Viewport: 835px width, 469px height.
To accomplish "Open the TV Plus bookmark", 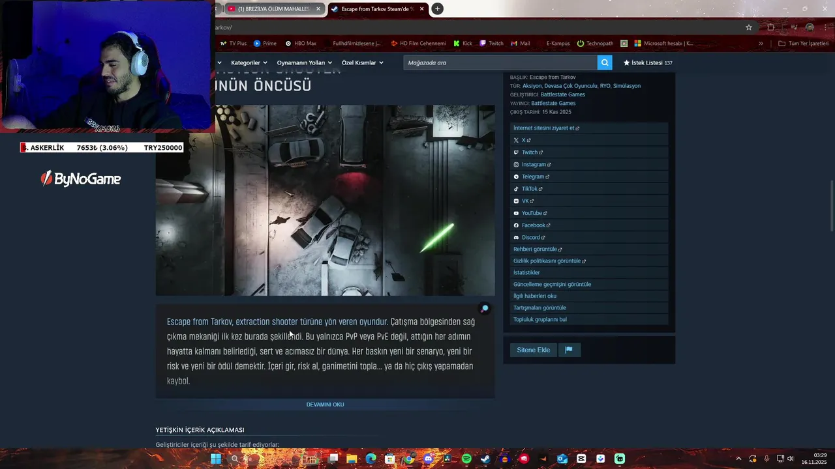I will pos(233,44).
